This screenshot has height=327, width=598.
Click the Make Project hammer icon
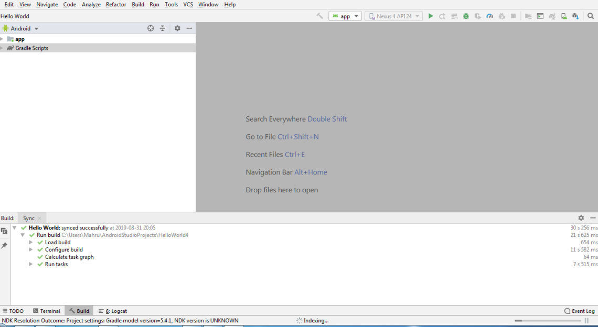coord(319,16)
